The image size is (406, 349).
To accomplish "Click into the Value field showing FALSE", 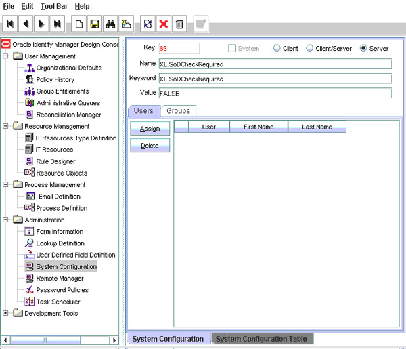I will pyautogui.click(x=275, y=93).
